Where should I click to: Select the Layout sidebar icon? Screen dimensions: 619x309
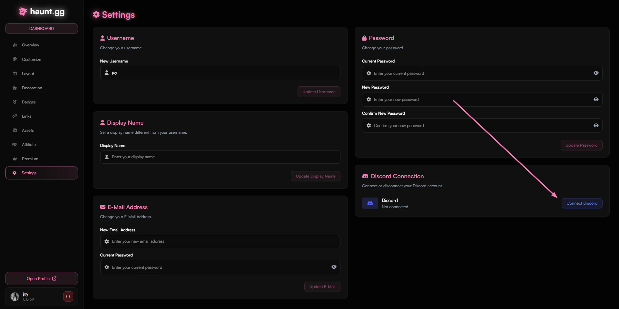tap(15, 73)
